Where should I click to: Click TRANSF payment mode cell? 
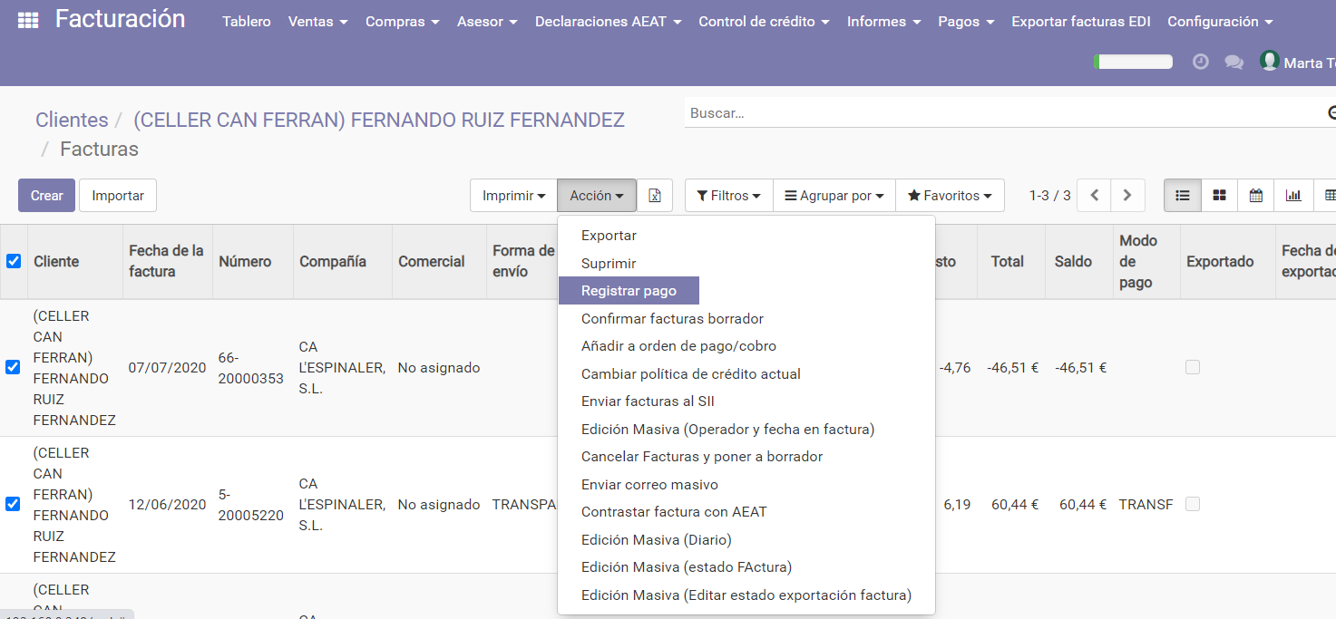point(1146,504)
